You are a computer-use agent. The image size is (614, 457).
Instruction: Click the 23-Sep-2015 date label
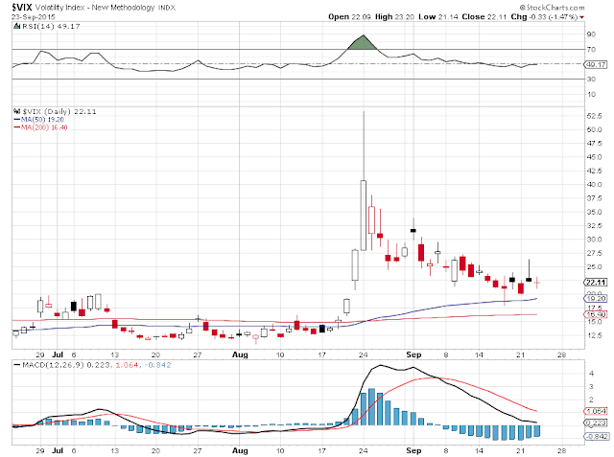coord(34,17)
